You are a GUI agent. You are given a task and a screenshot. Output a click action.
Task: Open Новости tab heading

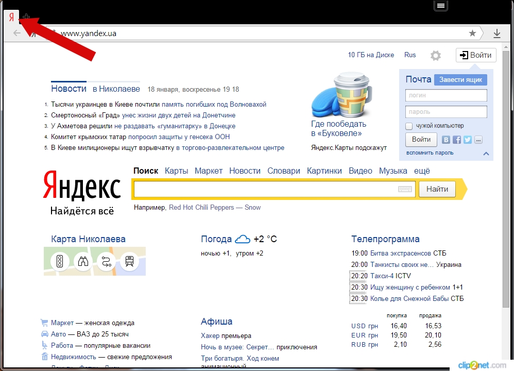click(x=68, y=89)
